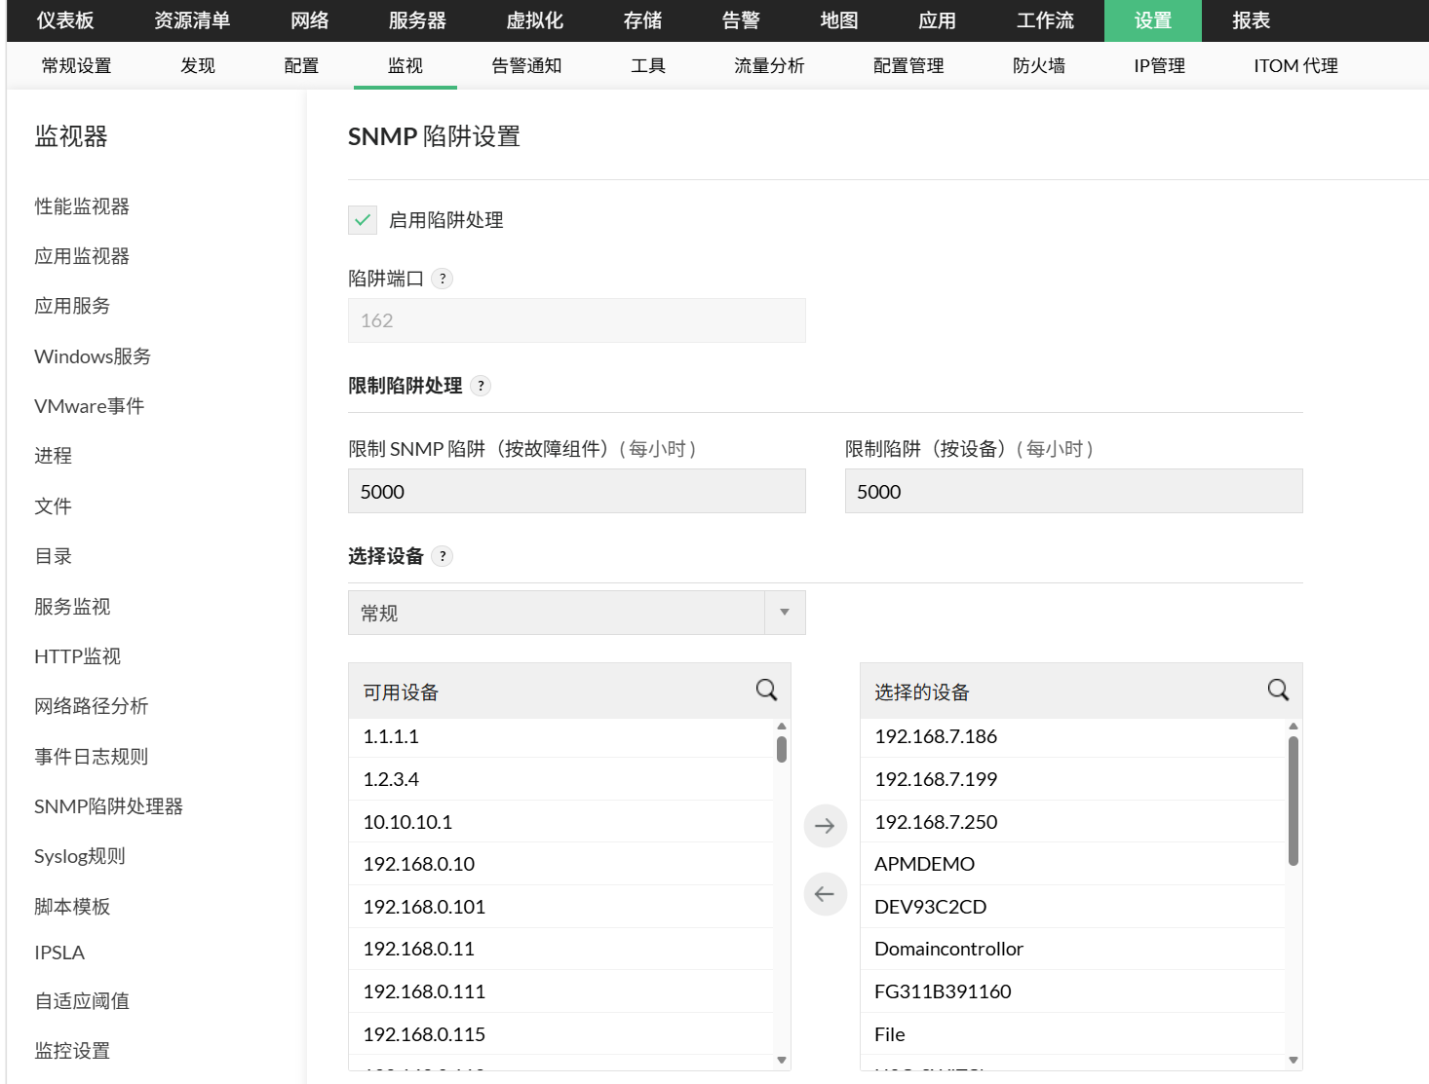Screen dimensions: 1429x1084
Task: Open the 虚拟化 top menu
Action: coord(535,20)
